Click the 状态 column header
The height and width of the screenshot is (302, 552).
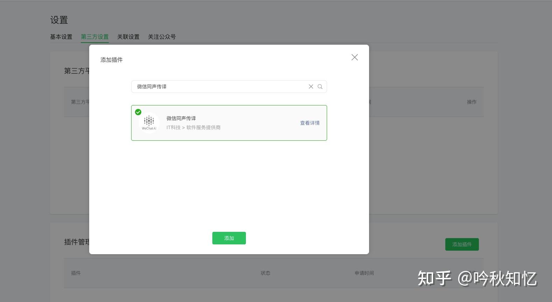pyautogui.click(x=265, y=273)
